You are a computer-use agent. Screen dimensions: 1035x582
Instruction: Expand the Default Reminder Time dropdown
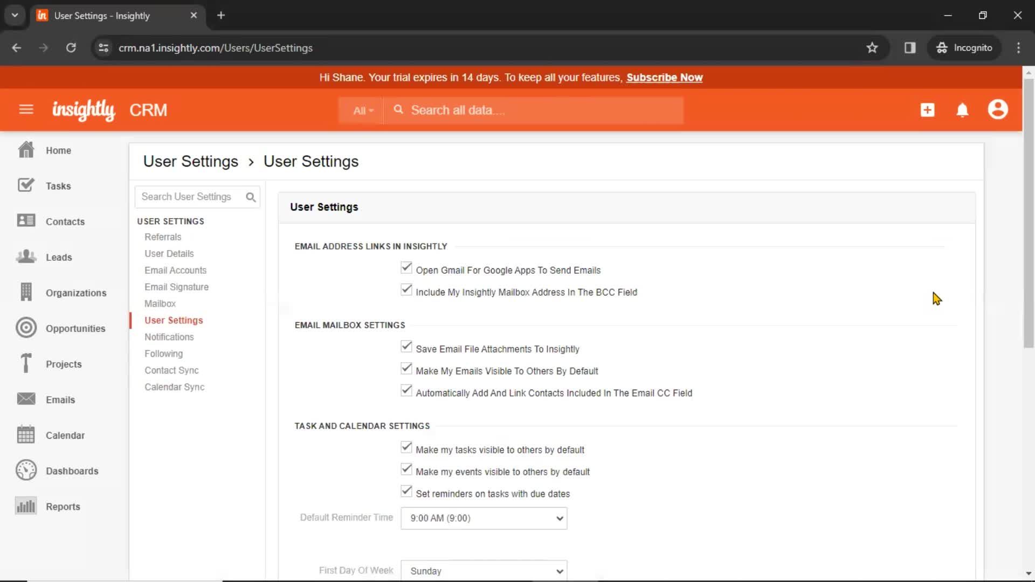click(x=484, y=517)
